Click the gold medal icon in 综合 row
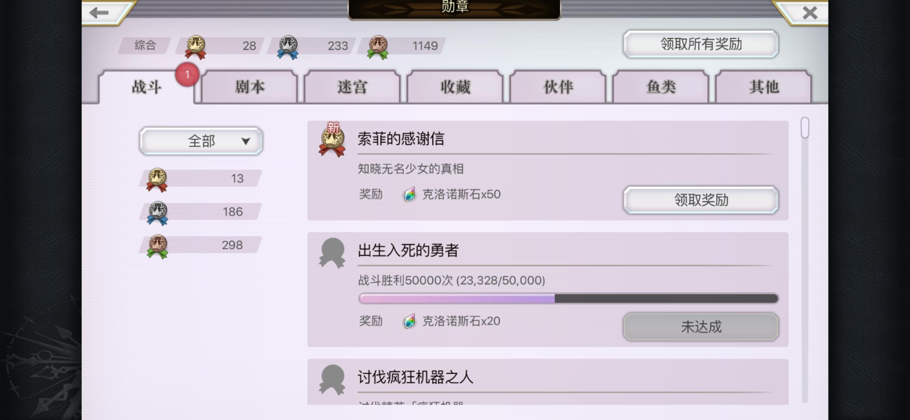Viewport: 910px width, 420px height. point(196,47)
